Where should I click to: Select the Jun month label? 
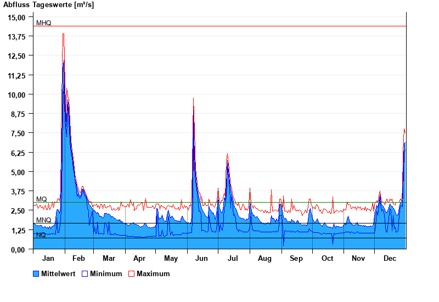pos(201,258)
